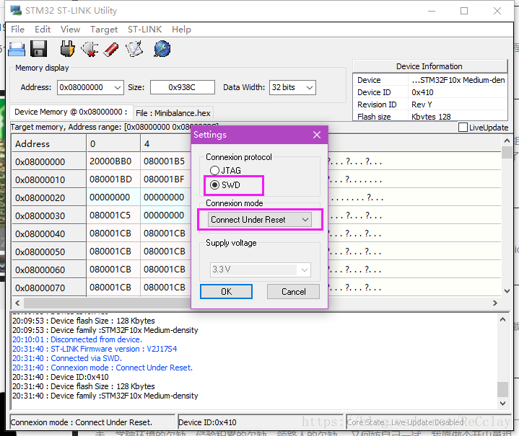519x436 pixels.
Task: Open the File menu
Action: 17,30
